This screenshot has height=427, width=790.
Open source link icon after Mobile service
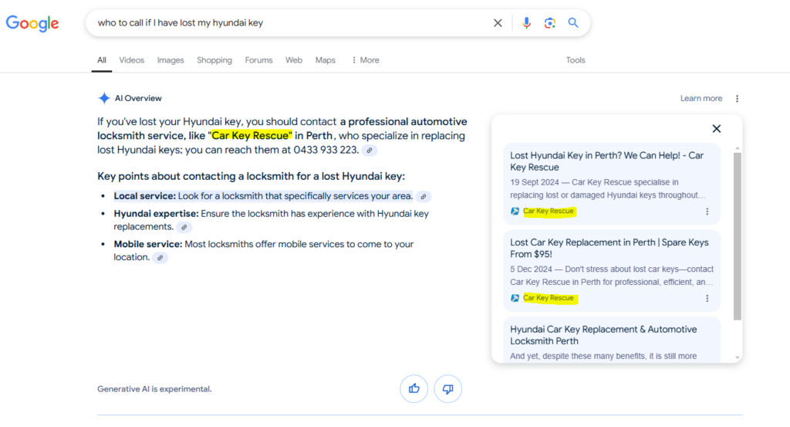tap(160, 258)
